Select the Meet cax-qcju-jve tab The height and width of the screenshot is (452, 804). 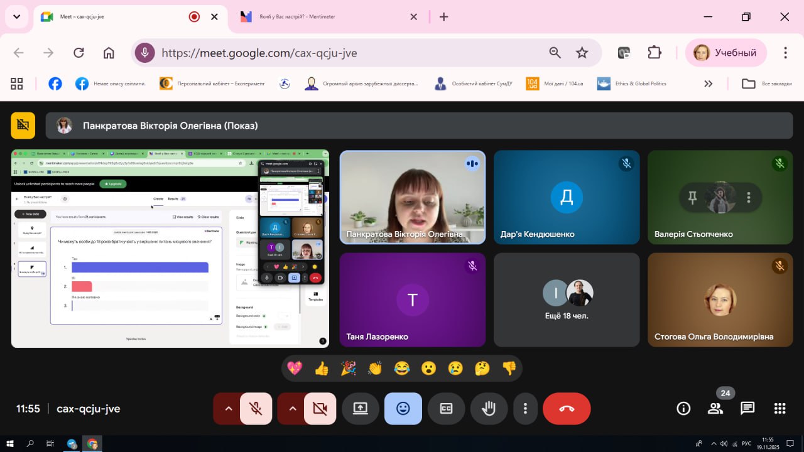click(x=113, y=17)
